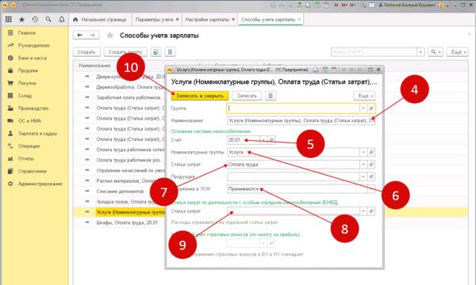The image size is (476, 285).
Task: Open Продажи section
Action: tap(28, 70)
